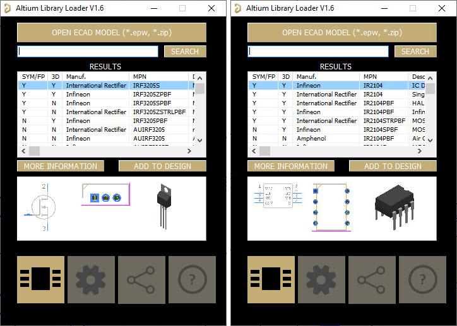457x326 pixels.
Task: Click MPN column header in right window
Action: [x=384, y=76]
